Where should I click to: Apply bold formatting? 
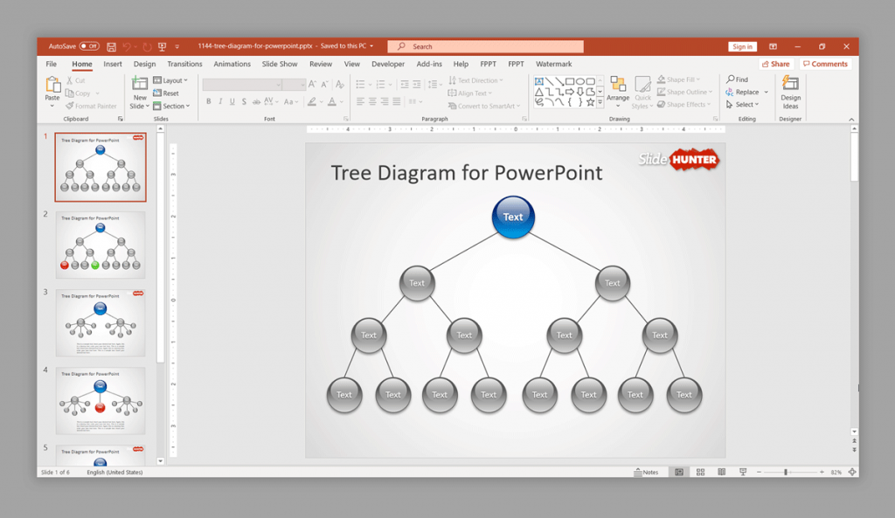[209, 101]
